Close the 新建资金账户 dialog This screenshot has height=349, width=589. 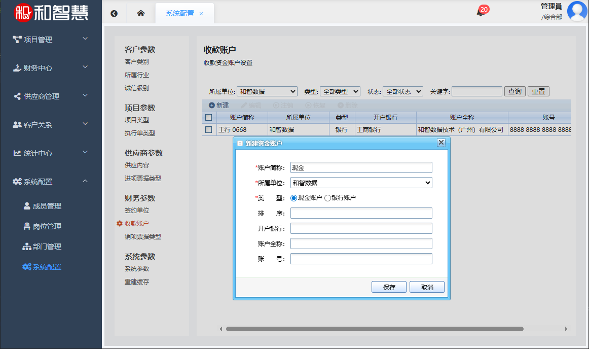[441, 143]
